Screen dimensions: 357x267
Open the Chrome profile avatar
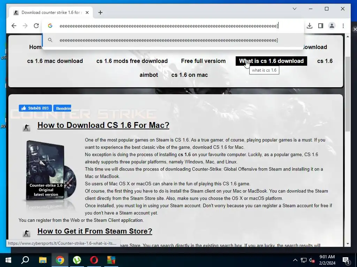[332, 26]
